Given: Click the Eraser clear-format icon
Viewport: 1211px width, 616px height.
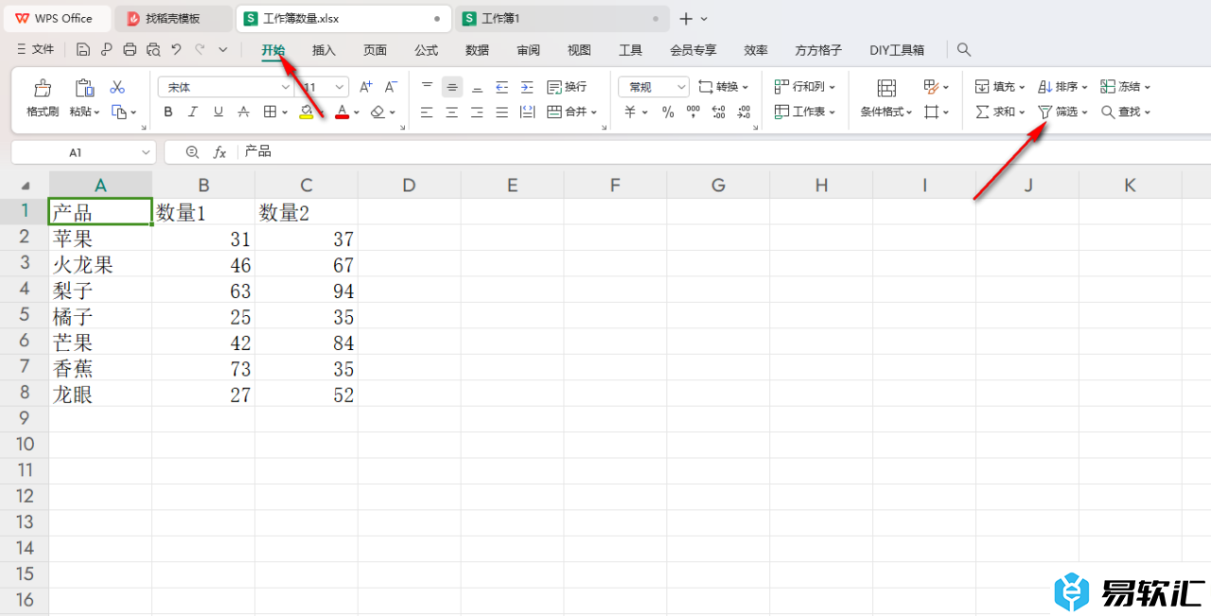Looking at the screenshot, I should click(x=377, y=112).
